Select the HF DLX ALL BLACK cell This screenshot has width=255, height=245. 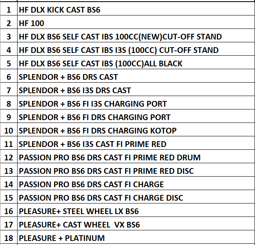pyautogui.click(x=100, y=63)
